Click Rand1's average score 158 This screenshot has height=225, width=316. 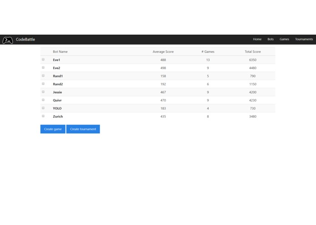(163, 76)
